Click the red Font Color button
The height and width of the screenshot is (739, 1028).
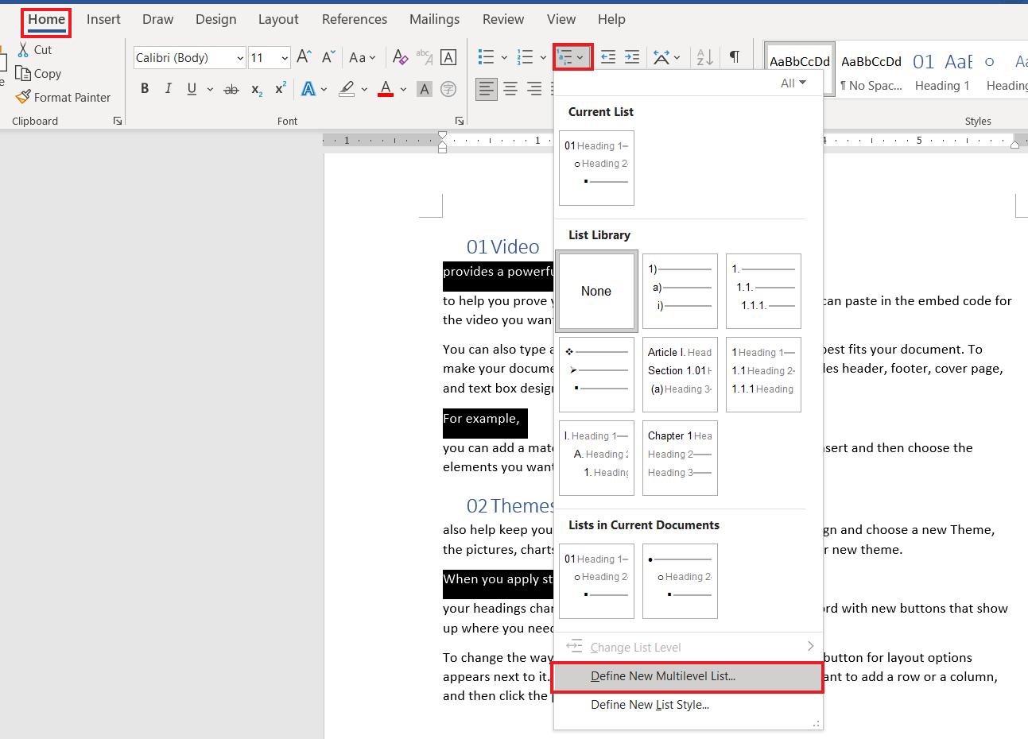pyautogui.click(x=386, y=89)
